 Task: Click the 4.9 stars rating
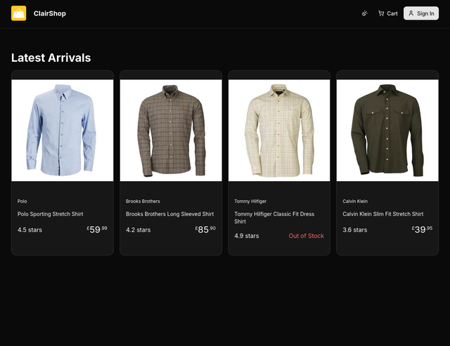pyautogui.click(x=247, y=236)
